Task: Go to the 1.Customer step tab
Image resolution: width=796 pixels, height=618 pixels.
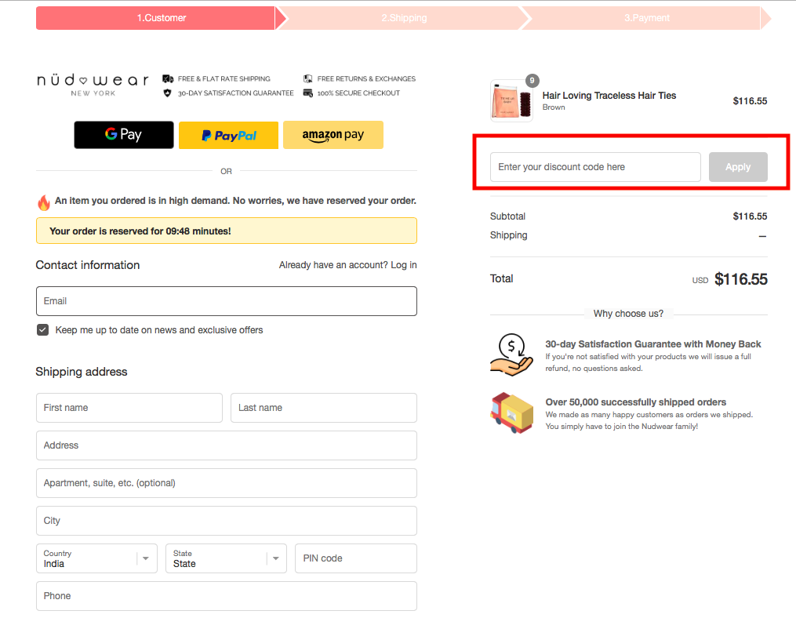Action: (x=162, y=18)
